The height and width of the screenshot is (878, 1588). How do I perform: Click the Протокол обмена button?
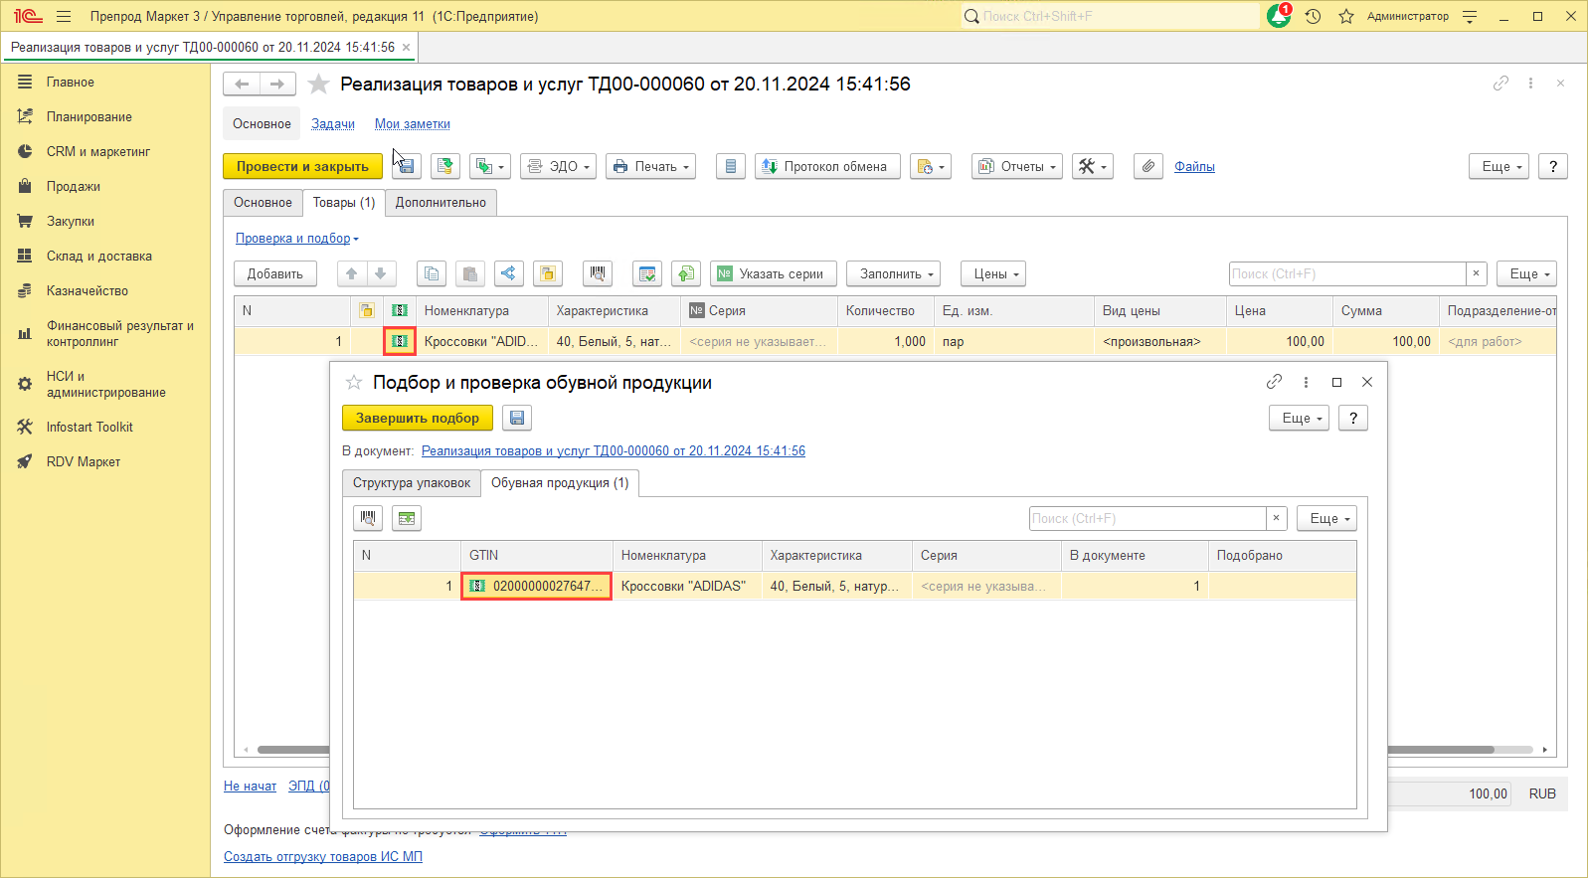tap(827, 167)
